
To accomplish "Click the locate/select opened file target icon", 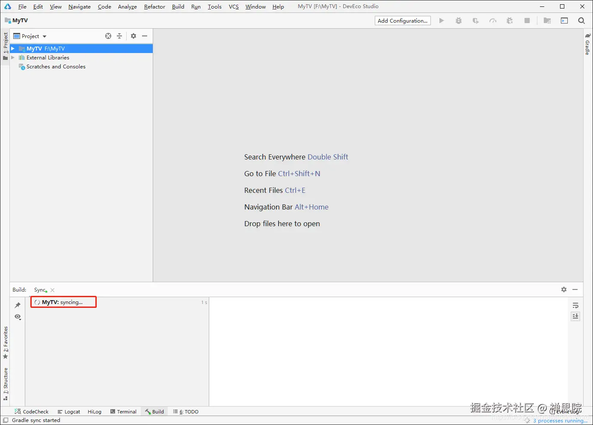I will point(108,36).
